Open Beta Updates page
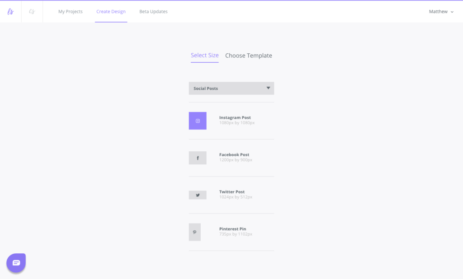 [x=153, y=11]
